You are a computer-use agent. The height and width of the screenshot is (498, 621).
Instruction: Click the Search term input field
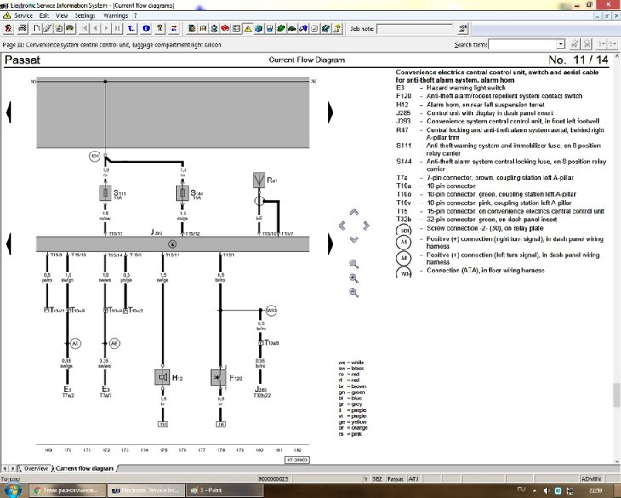523,44
